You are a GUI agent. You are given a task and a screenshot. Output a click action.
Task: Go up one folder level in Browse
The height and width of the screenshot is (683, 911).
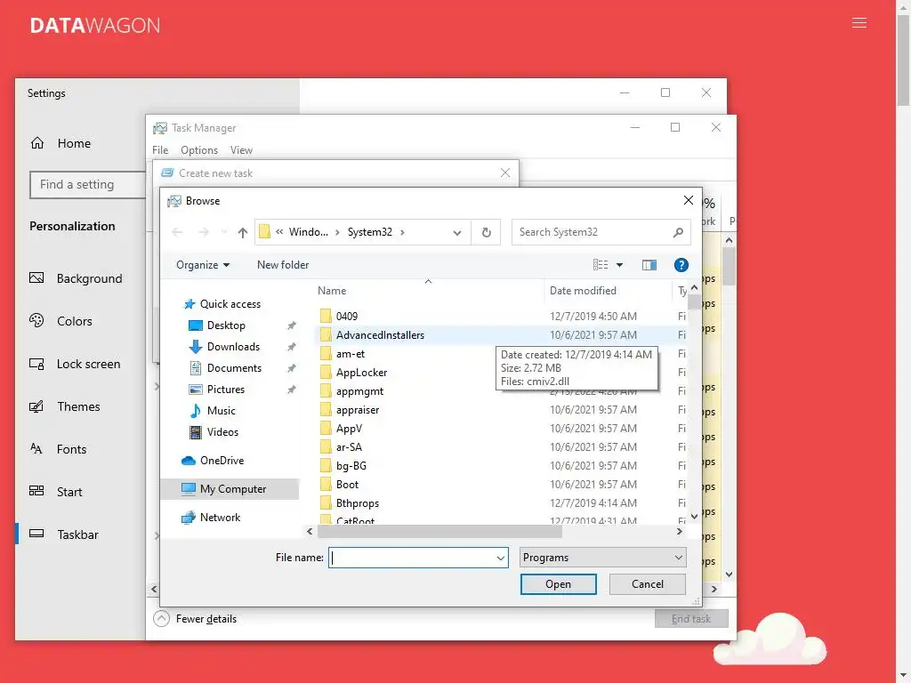pos(243,232)
